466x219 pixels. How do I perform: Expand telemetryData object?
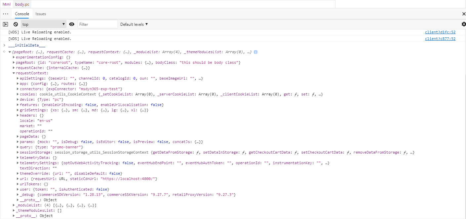pos(18,158)
